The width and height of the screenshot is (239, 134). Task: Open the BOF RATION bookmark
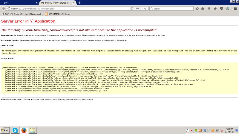click(x=52, y=14)
